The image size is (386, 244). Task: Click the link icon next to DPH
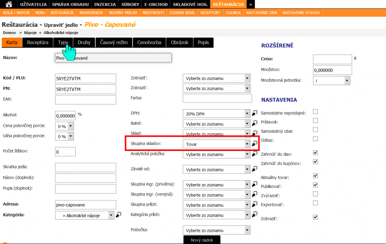pos(255,114)
